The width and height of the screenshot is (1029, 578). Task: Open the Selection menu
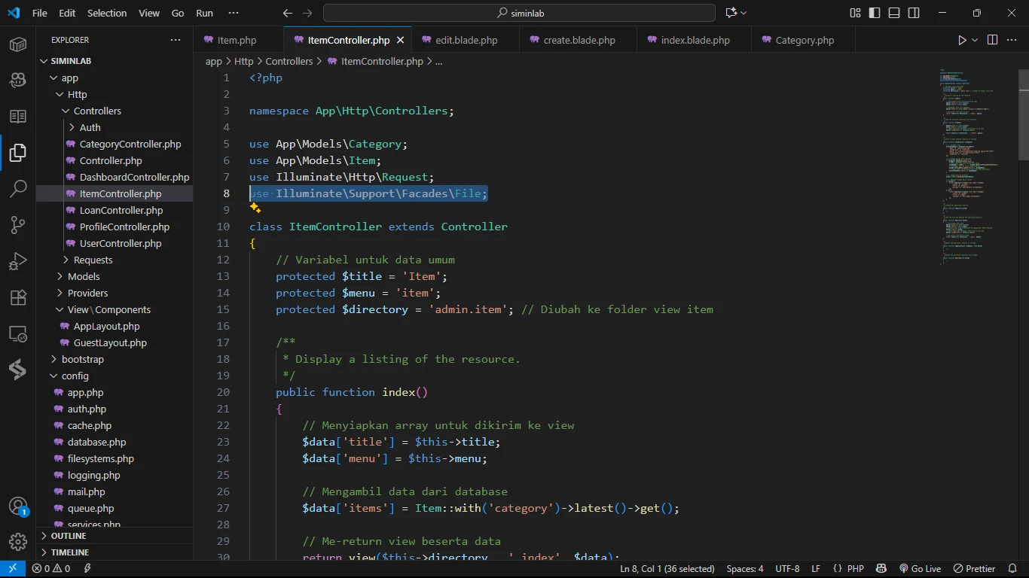pyautogui.click(x=107, y=13)
